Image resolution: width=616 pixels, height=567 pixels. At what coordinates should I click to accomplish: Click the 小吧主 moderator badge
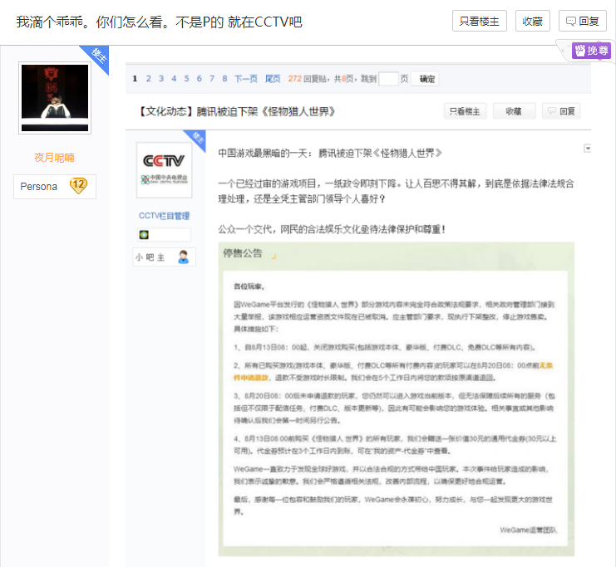click(165, 257)
